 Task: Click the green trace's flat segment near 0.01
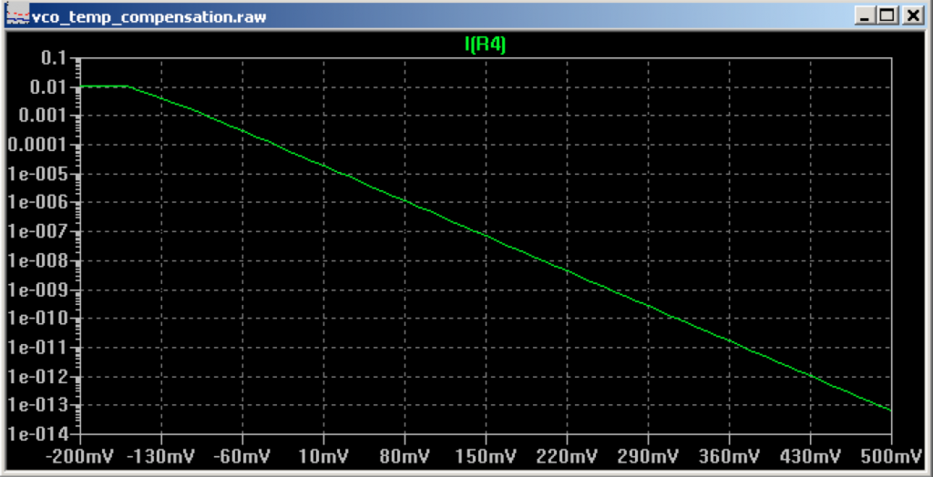[x=104, y=86]
